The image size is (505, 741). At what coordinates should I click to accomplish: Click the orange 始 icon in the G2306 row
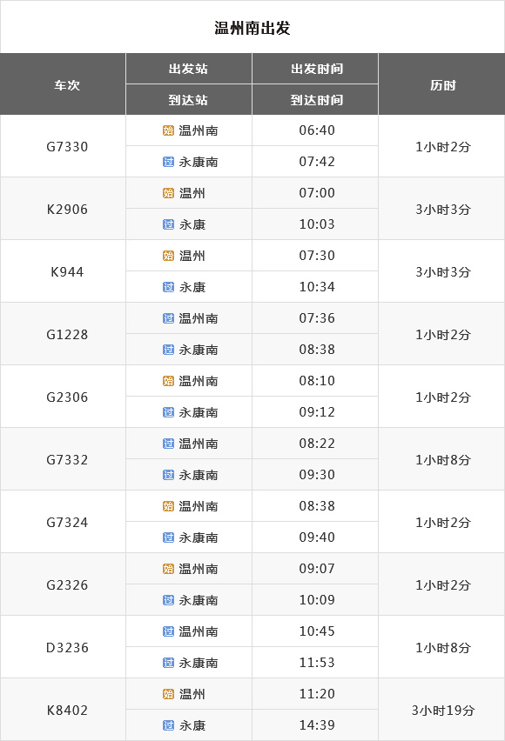click(169, 381)
